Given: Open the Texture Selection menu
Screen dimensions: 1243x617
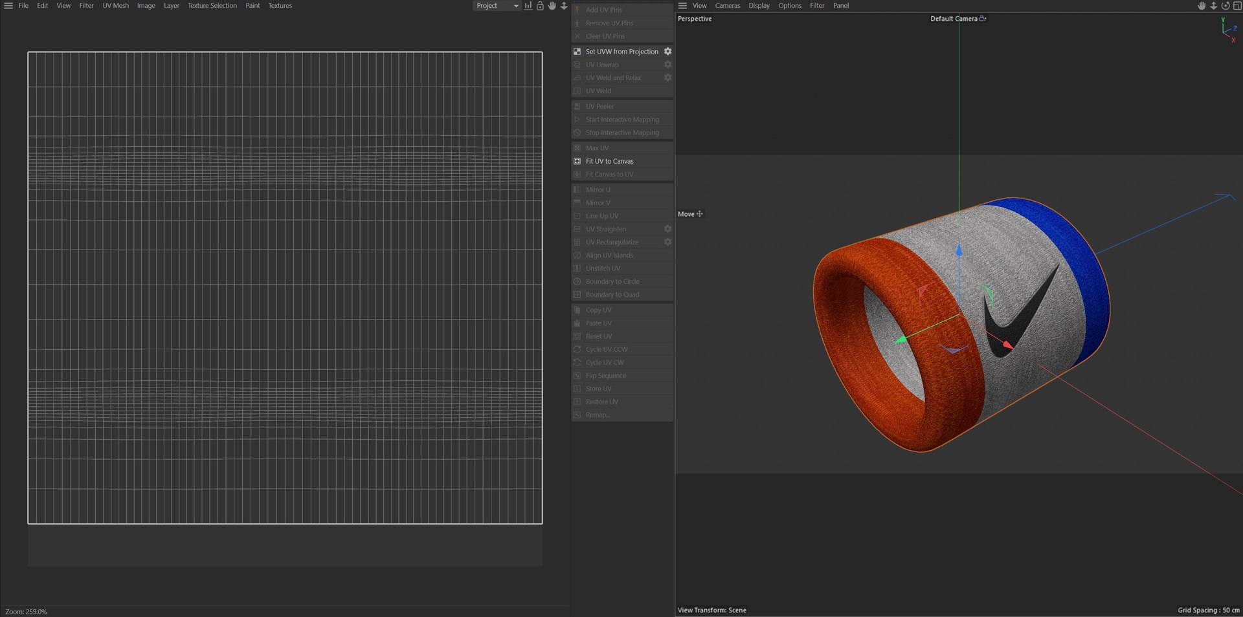Looking at the screenshot, I should [212, 6].
